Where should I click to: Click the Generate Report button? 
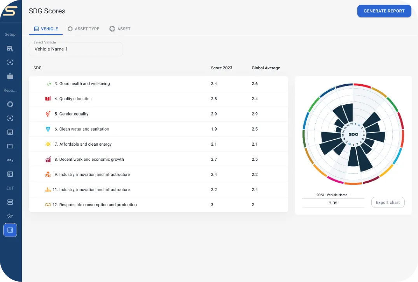pyautogui.click(x=384, y=11)
